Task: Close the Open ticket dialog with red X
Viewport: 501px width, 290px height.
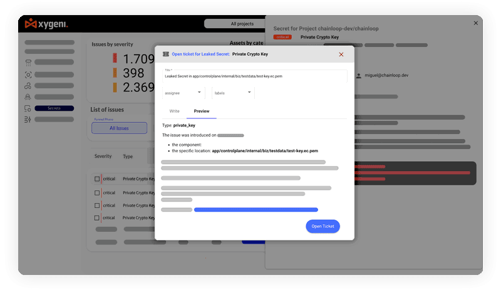Action: (341, 54)
